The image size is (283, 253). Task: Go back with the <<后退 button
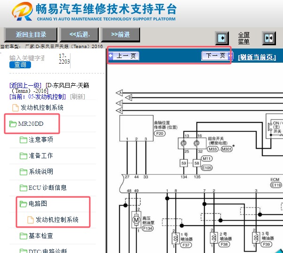coord(79,34)
